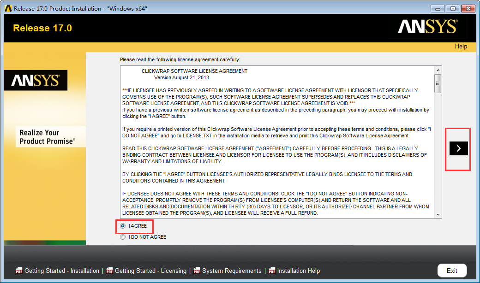480x283 pixels.
Task: View the System Requirements document link
Action: coord(232,271)
